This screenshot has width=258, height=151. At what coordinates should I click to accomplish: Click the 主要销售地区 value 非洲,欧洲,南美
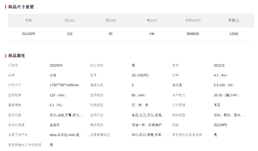point(148,135)
